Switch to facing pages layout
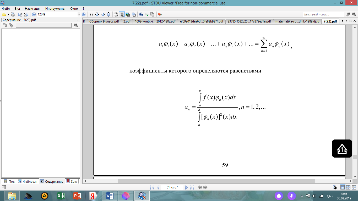Viewport: 358px width, 201px height. click(348, 187)
